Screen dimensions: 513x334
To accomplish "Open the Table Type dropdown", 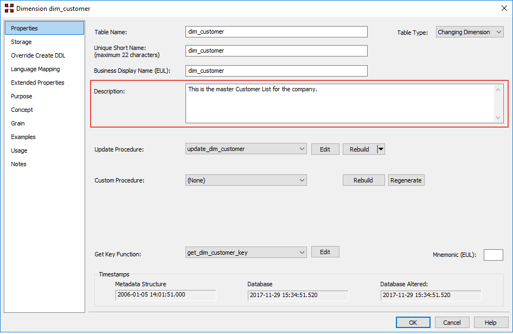I will click(x=470, y=32).
